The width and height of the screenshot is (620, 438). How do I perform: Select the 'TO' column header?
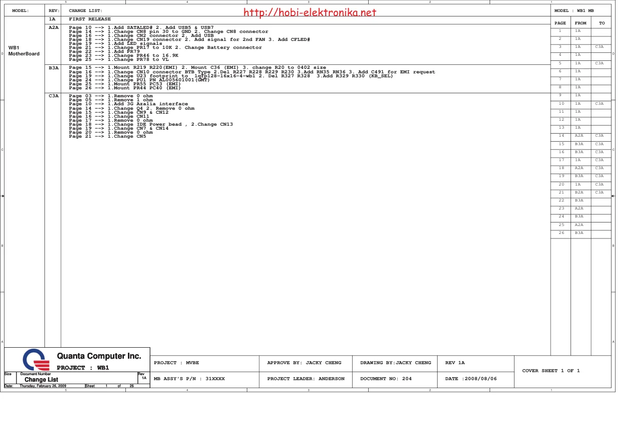(x=602, y=23)
